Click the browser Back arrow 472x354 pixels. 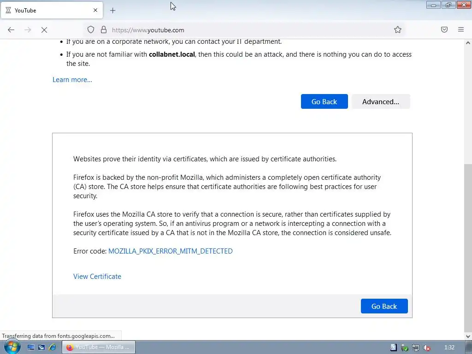click(11, 30)
